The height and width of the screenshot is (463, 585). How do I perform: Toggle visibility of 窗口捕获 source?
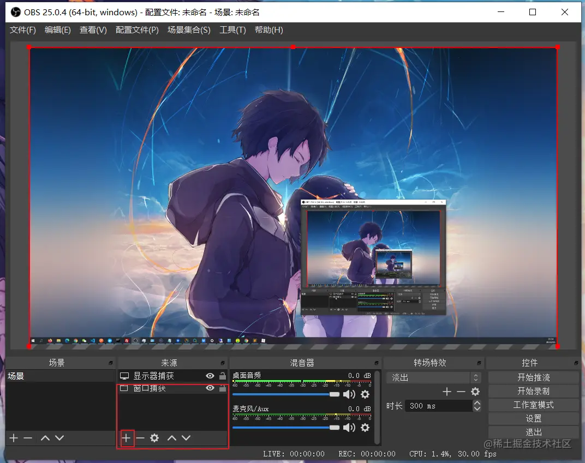coord(210,388)
